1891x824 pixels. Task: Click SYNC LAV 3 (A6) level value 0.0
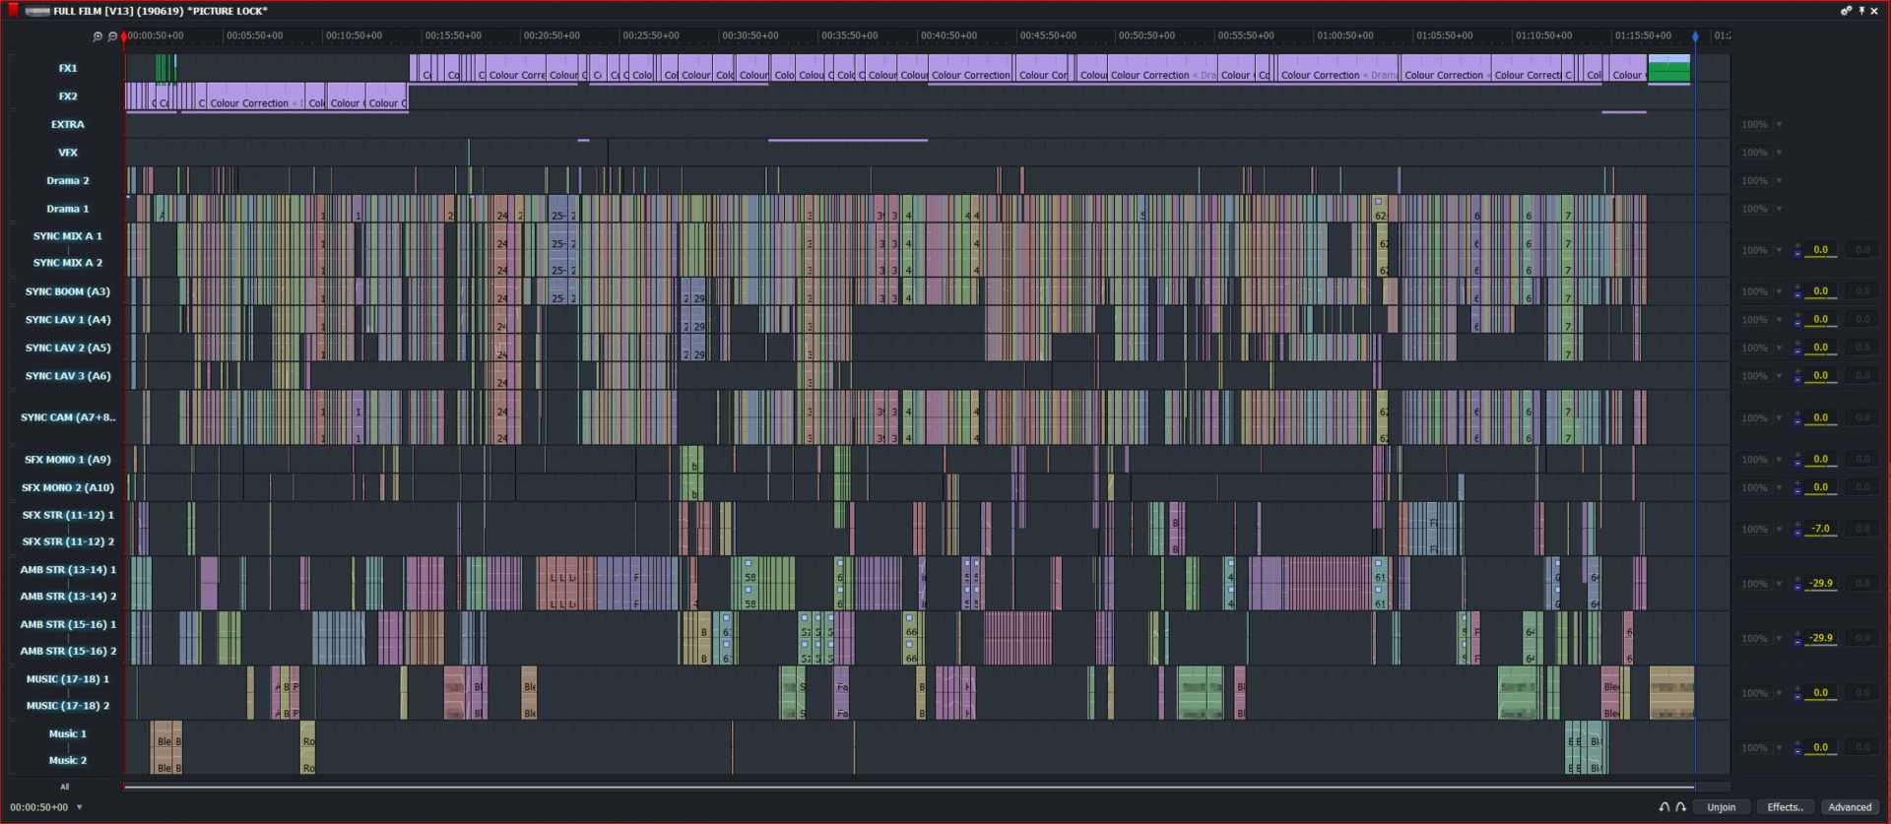tap(1820, 376)
